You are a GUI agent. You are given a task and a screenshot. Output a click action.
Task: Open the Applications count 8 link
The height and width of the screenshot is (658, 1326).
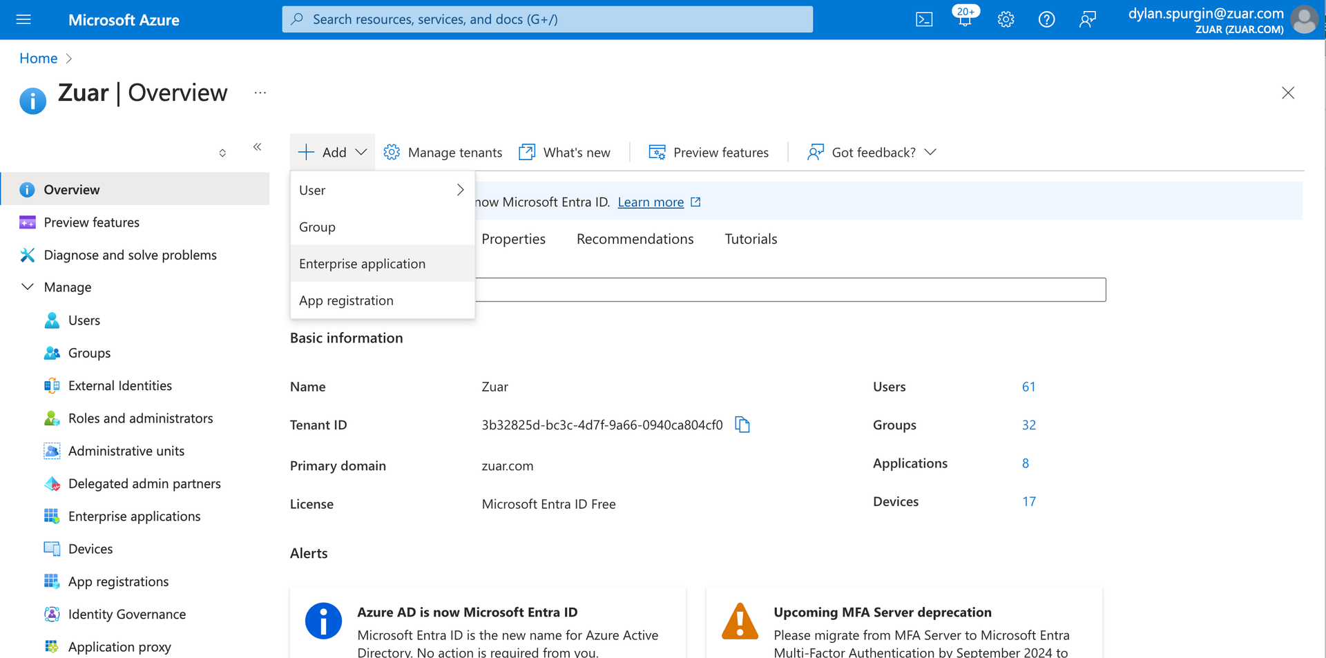tap(1026, 463)
